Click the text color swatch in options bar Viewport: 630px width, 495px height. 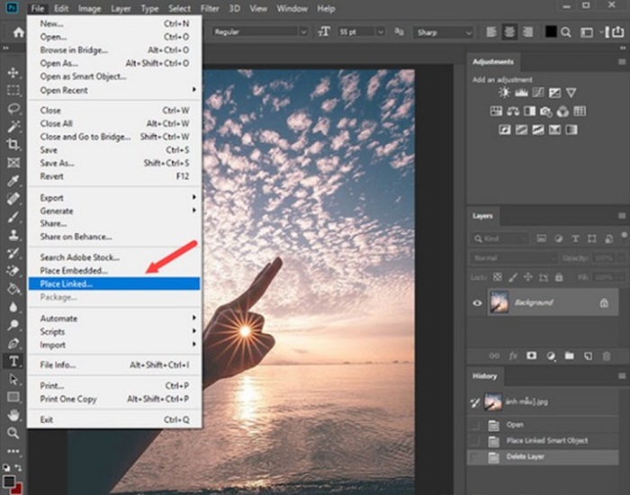[x=551, y=31]
